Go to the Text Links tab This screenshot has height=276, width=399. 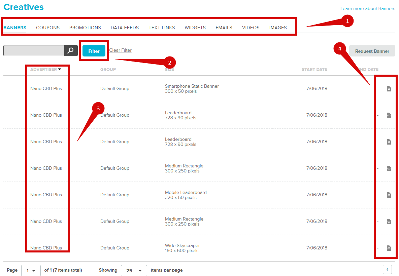[x=162, y=28]
